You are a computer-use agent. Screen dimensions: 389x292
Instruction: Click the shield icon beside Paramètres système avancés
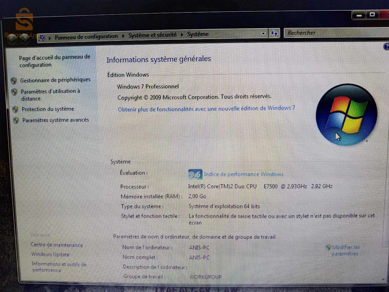(16, 120)
